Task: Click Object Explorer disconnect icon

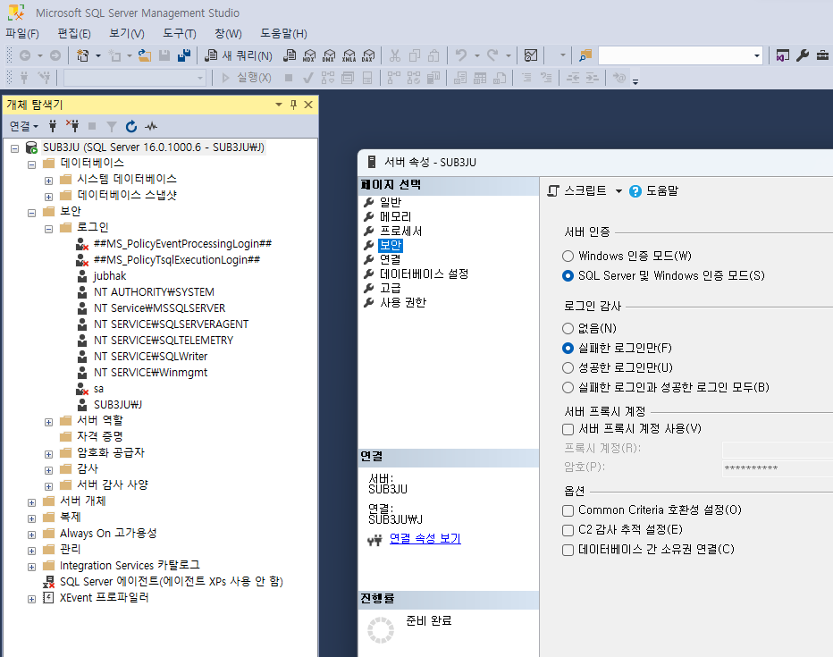Action: 72,126
